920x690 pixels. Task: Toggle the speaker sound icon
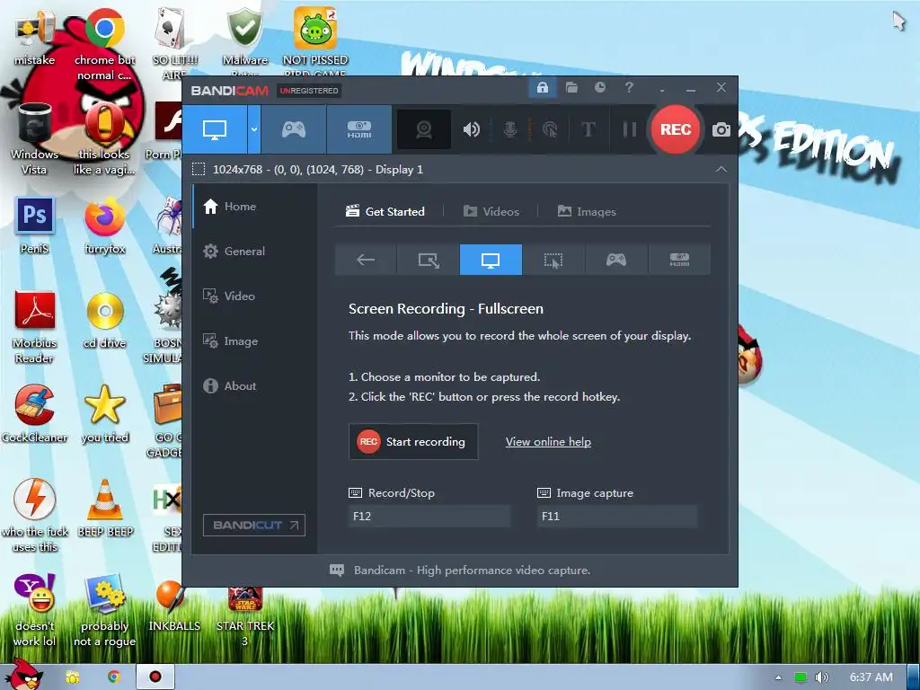coord(471,129)
